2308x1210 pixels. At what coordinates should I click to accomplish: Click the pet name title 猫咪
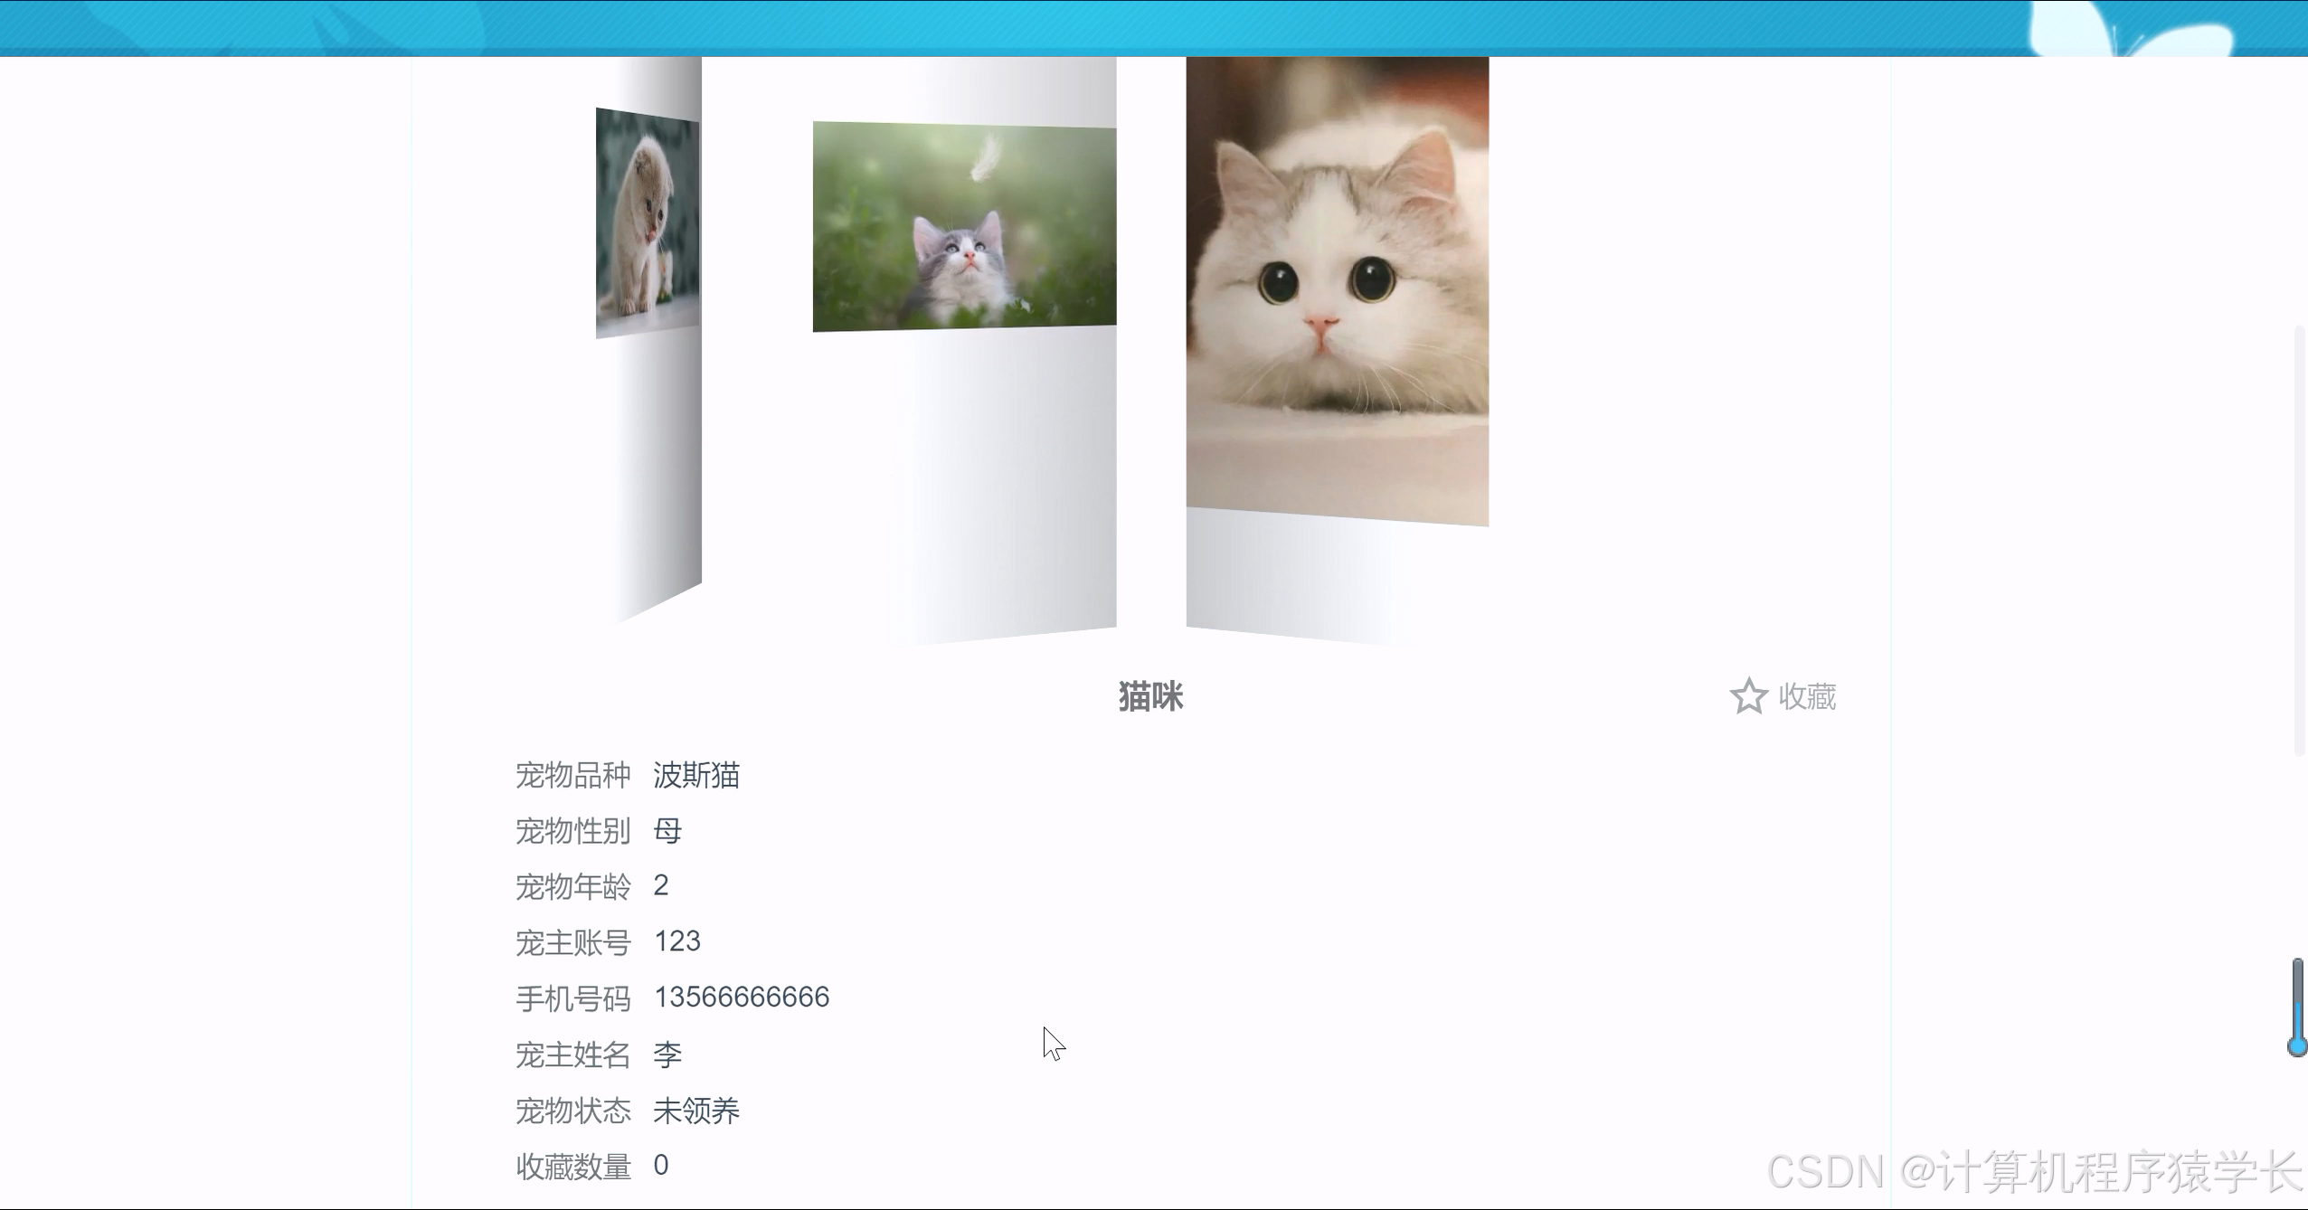tap(1149, 696)
